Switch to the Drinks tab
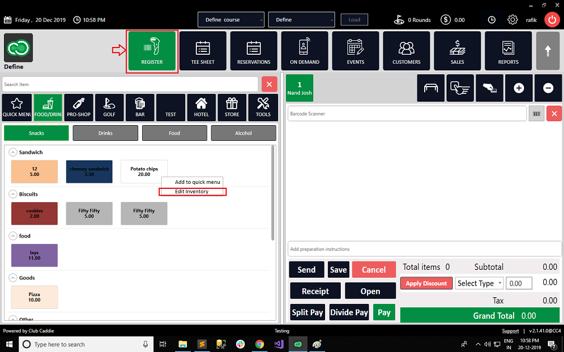Screen dimensions: 564x352 click(105, 133)
